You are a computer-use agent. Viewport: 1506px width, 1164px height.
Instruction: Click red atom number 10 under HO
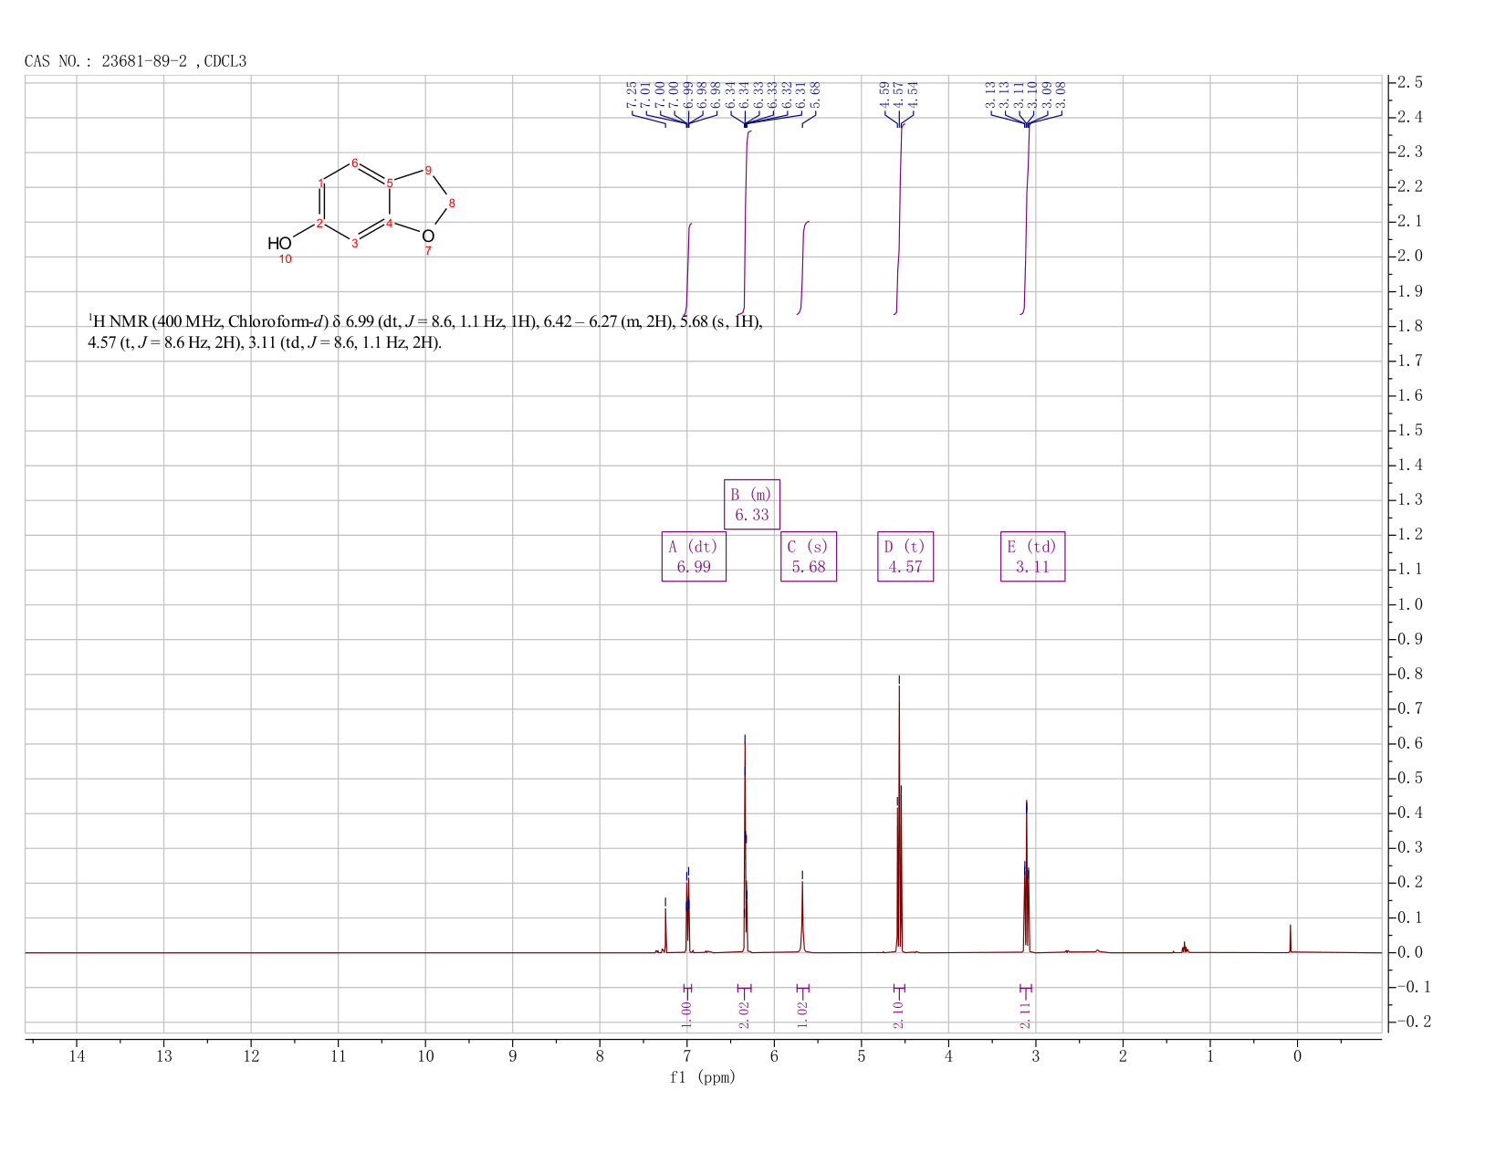pos(286,259)
